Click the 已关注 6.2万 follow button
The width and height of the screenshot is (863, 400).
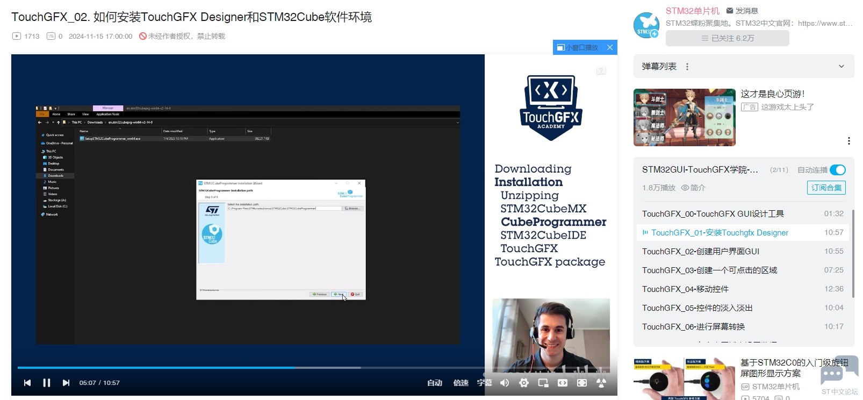(728, 38)
